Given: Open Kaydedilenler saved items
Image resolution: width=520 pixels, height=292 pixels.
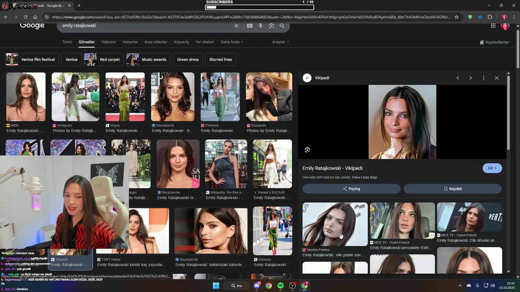Looking at the screenshot, I should pyautogui.click(x=494, y=42).
